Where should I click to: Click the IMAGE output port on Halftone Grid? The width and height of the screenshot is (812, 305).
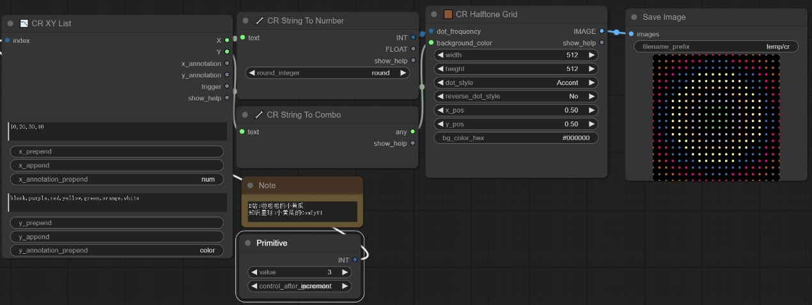tap(602, 31)
